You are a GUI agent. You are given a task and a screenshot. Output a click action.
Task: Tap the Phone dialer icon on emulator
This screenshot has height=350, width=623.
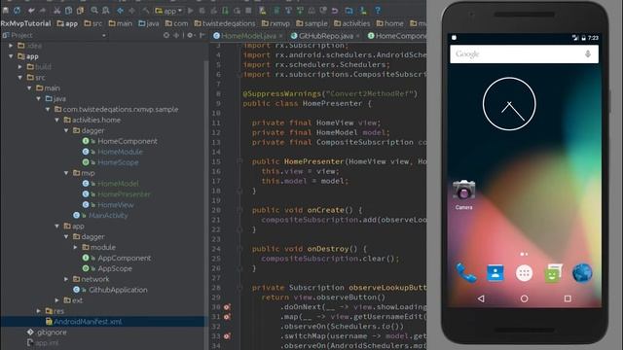[466, 272]
